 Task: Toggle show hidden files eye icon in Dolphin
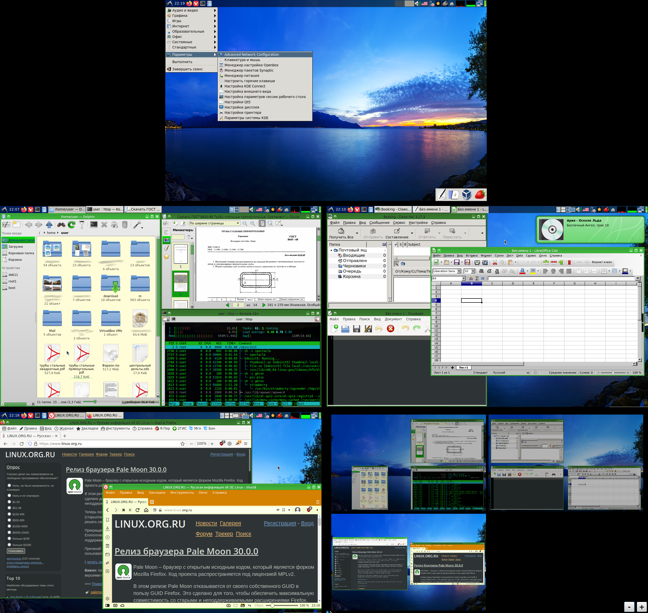tap(114, 225)
